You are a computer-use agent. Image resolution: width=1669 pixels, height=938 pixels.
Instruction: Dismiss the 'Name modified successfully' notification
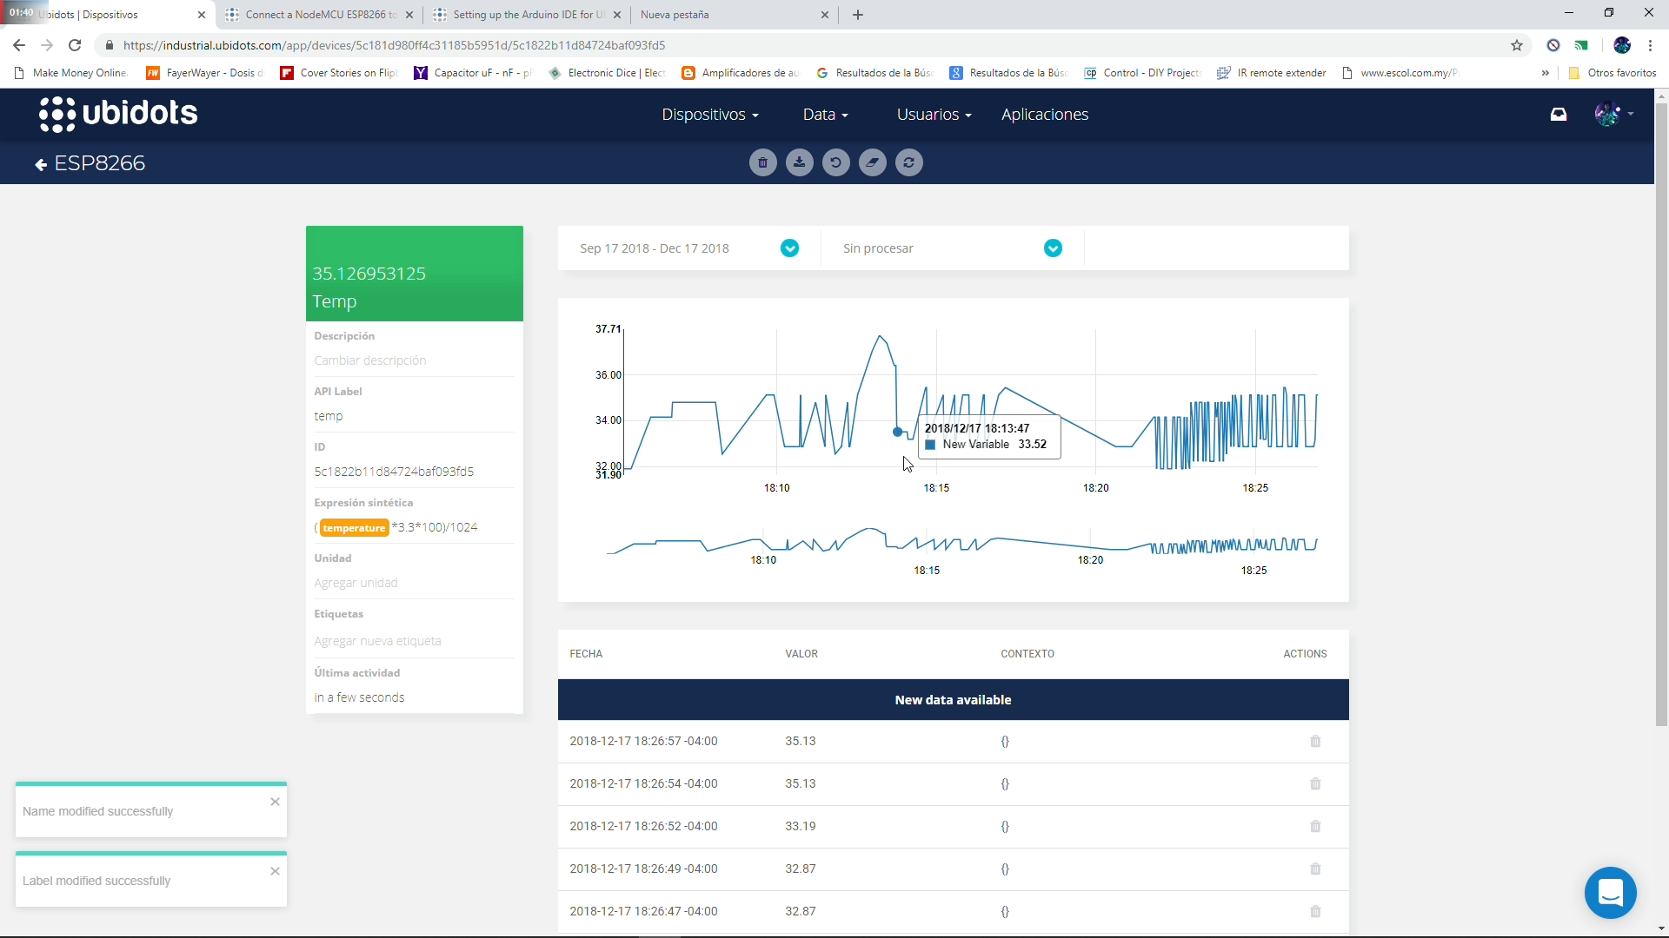coord(275,802)
